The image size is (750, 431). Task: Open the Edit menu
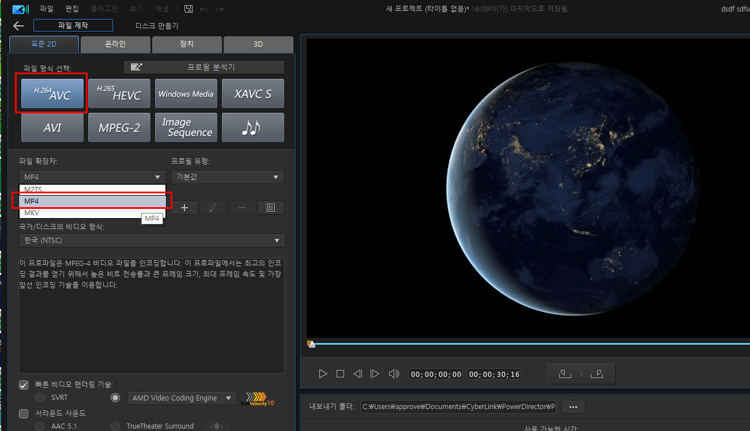pyautogui.click(x=72, y=9)
